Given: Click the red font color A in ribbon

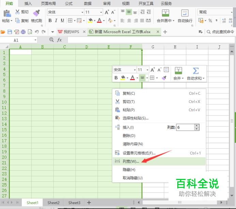Looking at the screenshot, I should pyautogui.click(x=99, y=20).
